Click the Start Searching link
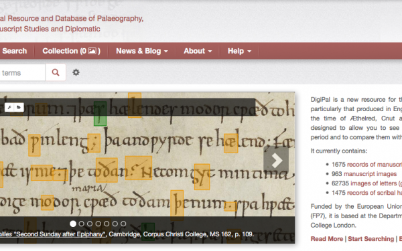 [371, 239]
